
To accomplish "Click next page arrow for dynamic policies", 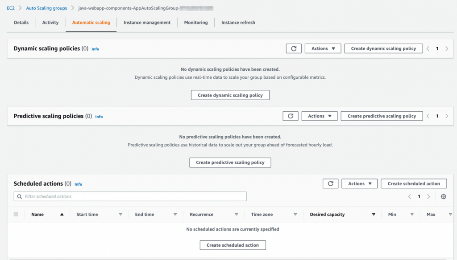I will click(447, 48).
